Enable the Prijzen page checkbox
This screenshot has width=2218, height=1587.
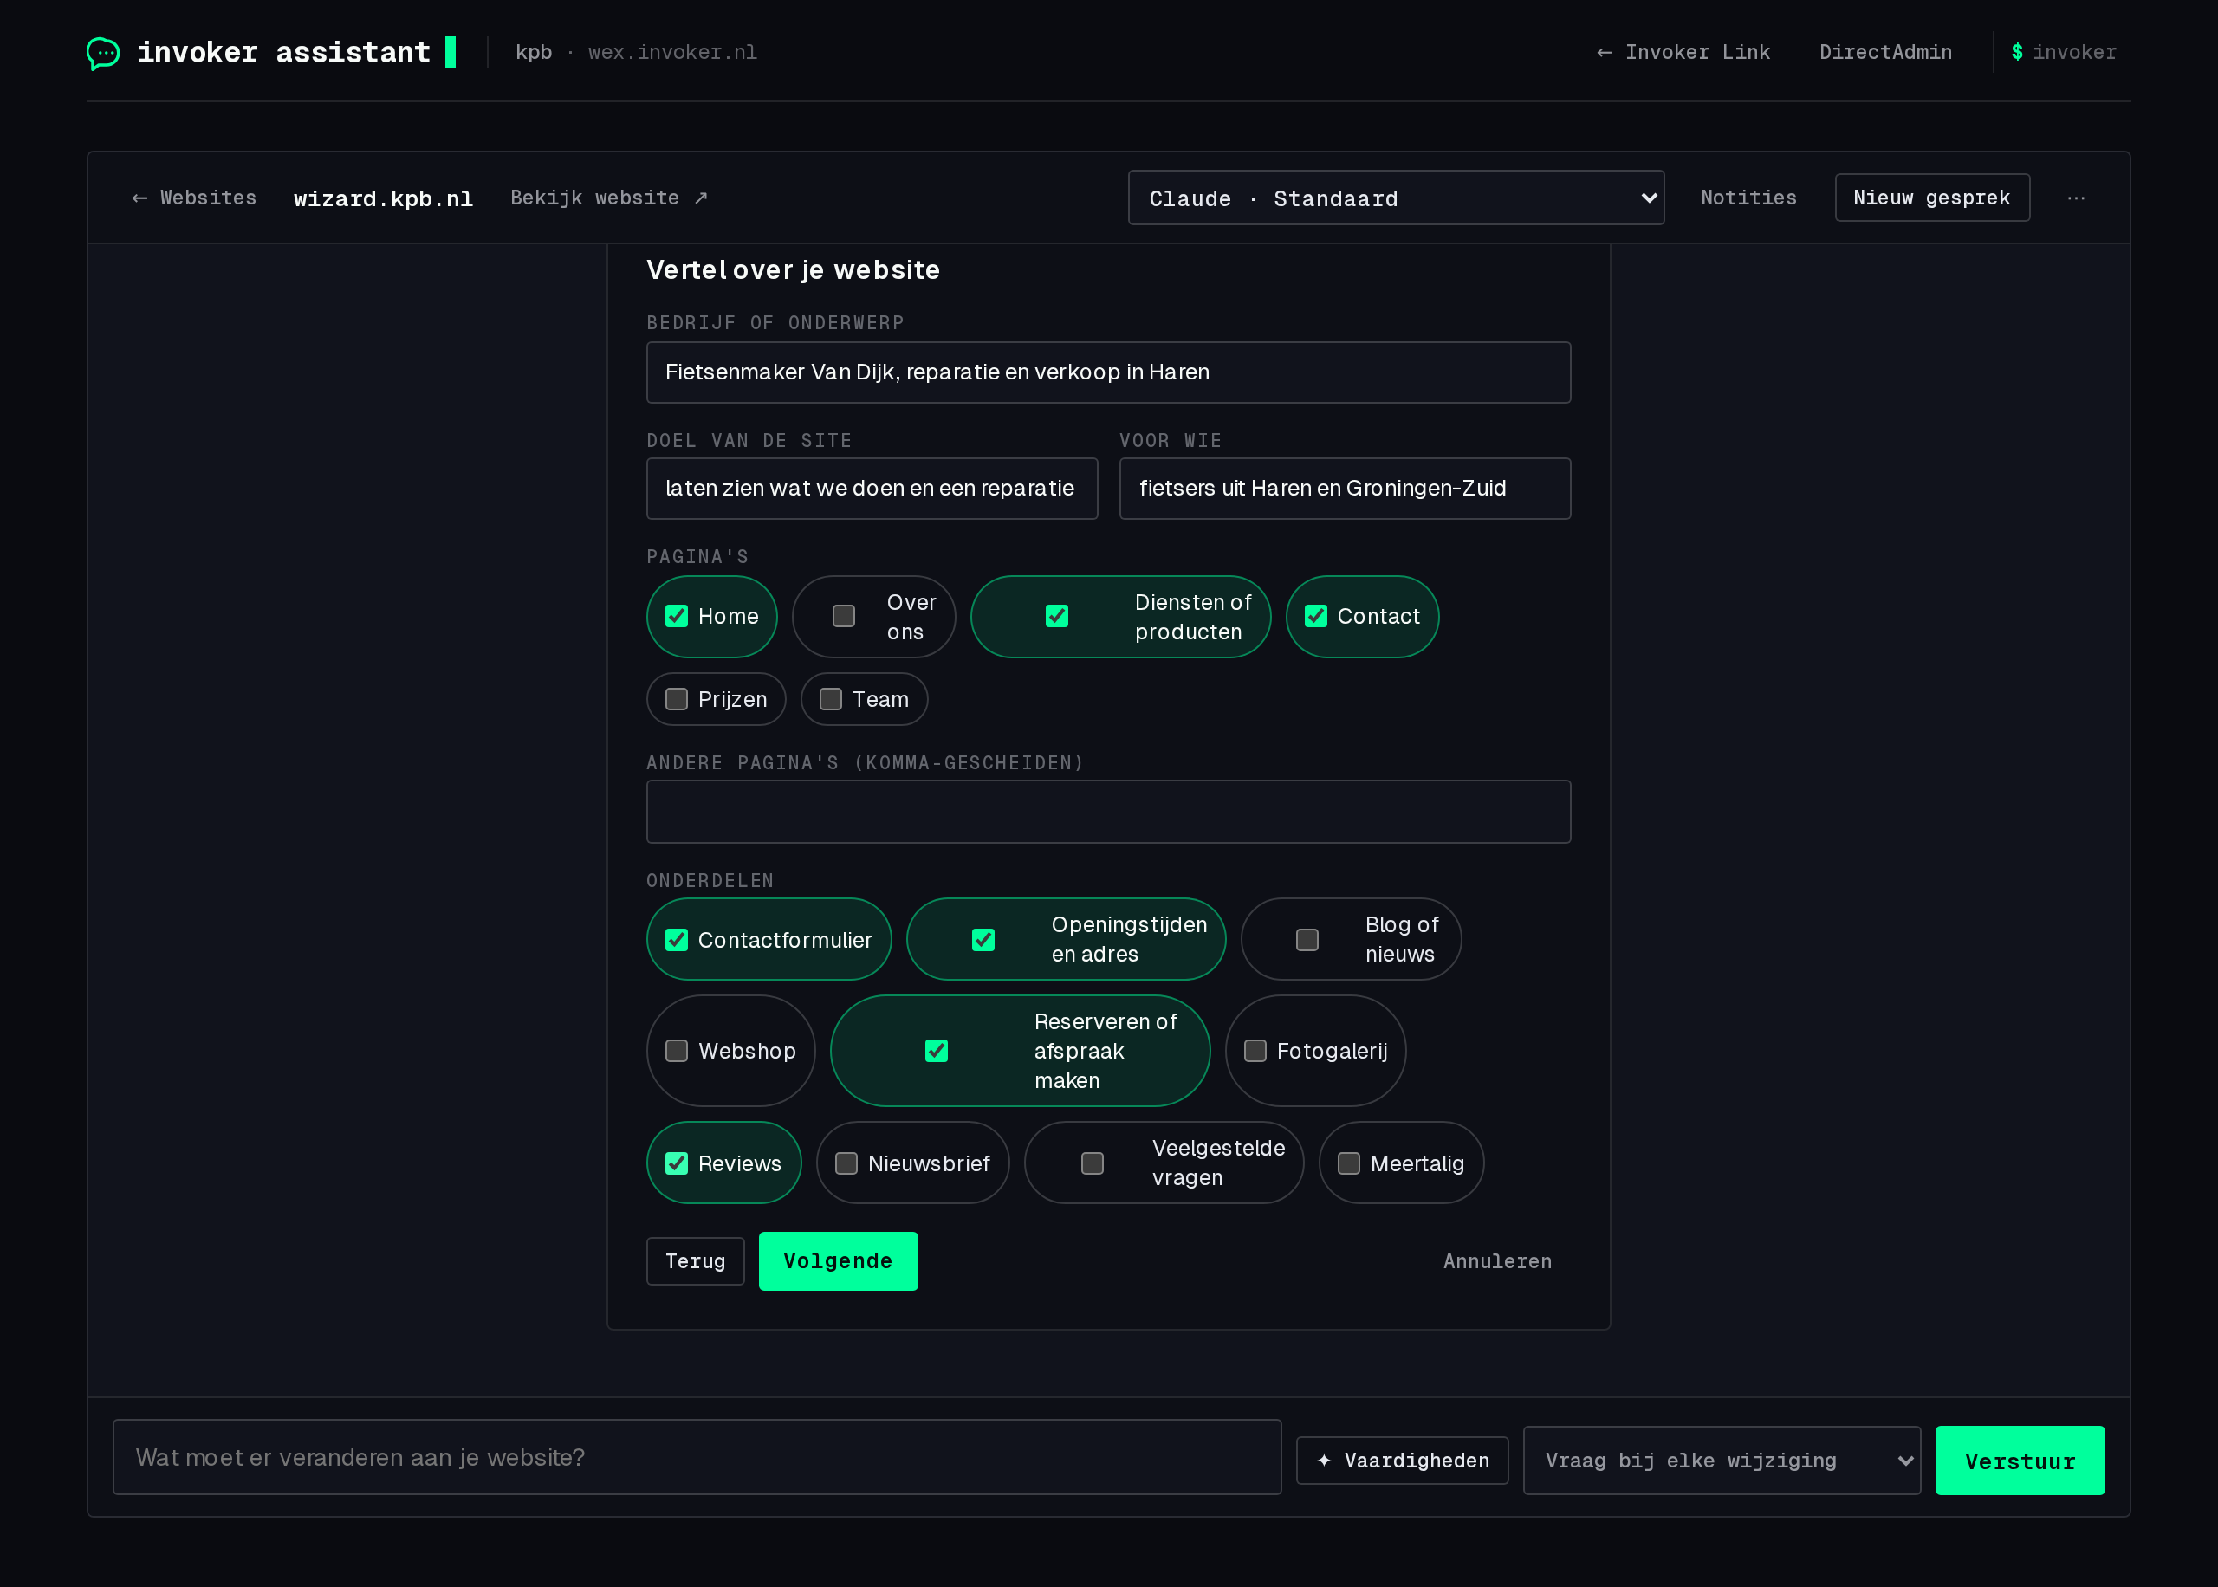click(x=676, y=700)
